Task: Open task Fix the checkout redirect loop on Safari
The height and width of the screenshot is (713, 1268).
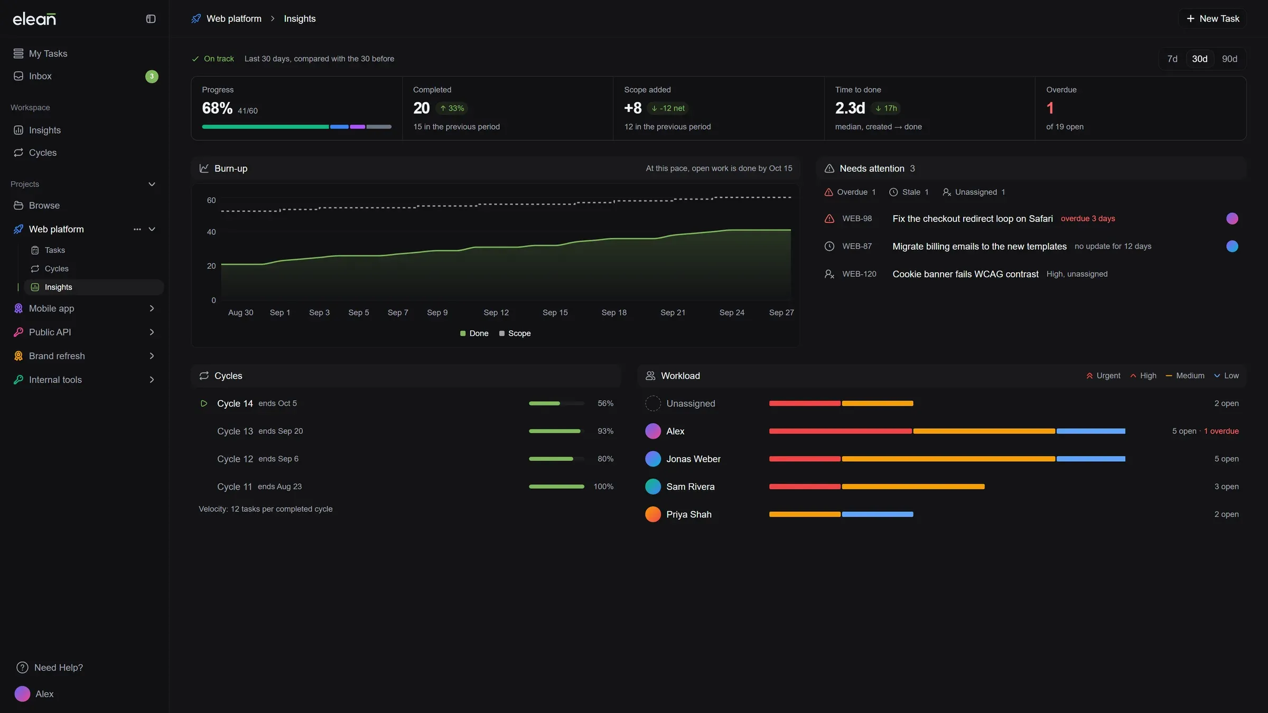Action: pos(973,219)
